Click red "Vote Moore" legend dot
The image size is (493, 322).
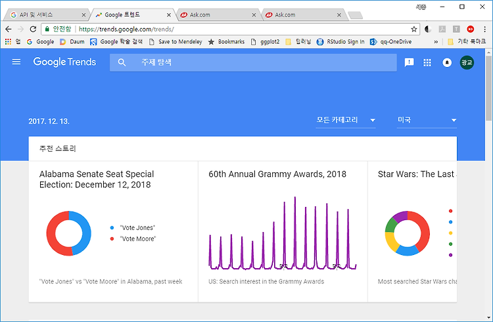click(x=112, y=239)
